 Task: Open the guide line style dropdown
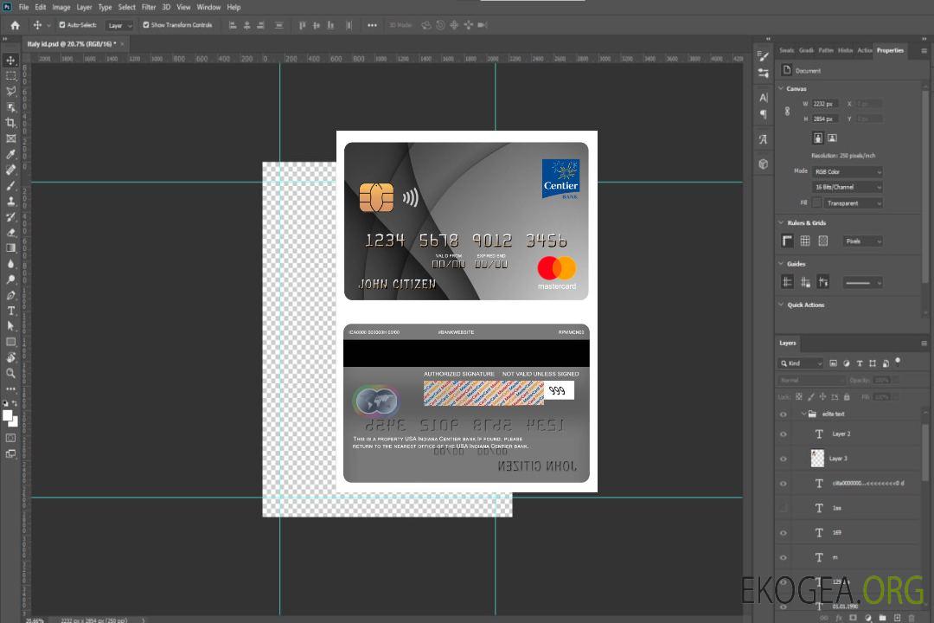tap(863, 283)
